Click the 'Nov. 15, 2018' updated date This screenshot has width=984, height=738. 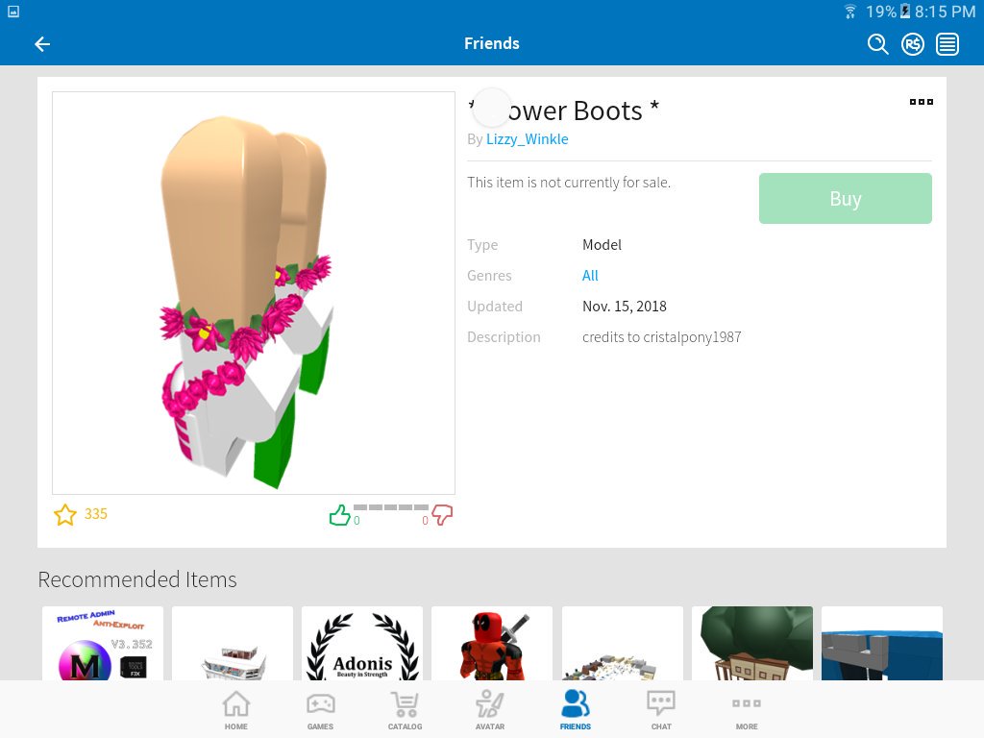(x=625, y=307)
